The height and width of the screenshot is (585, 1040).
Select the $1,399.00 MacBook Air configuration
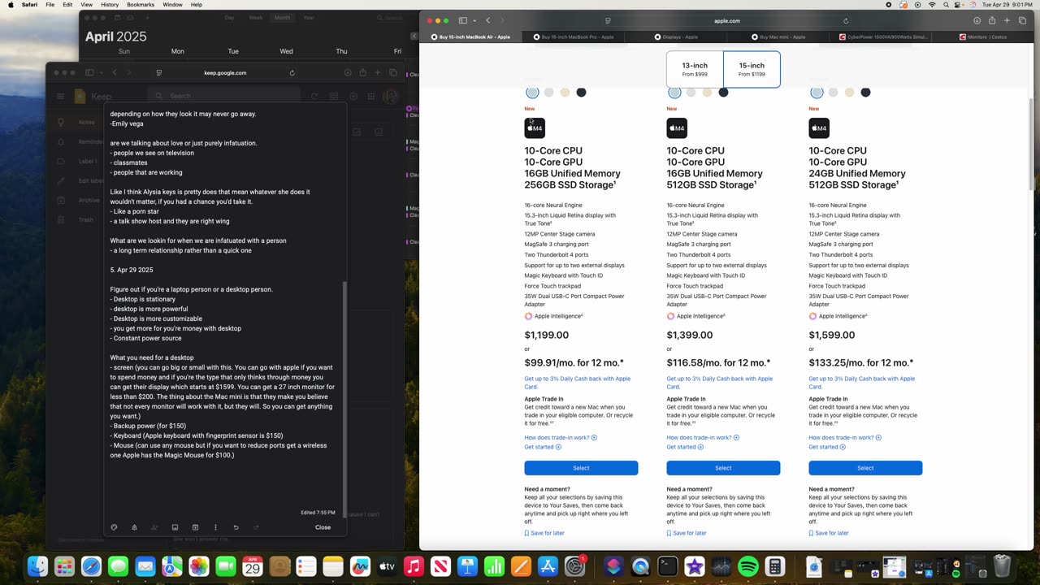pyautogui.click(x=723, y=468)
